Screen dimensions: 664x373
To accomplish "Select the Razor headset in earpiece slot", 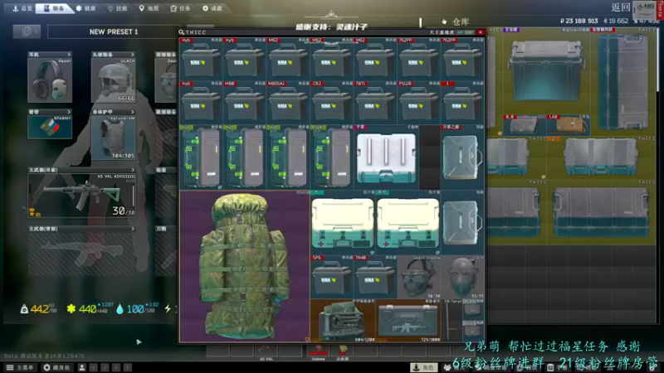I will [50, 80].
